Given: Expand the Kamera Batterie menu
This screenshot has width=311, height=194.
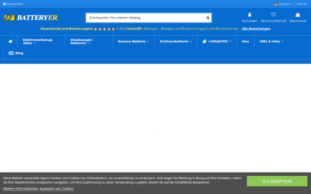Looking at the screenshot, I should click(134, 41).
